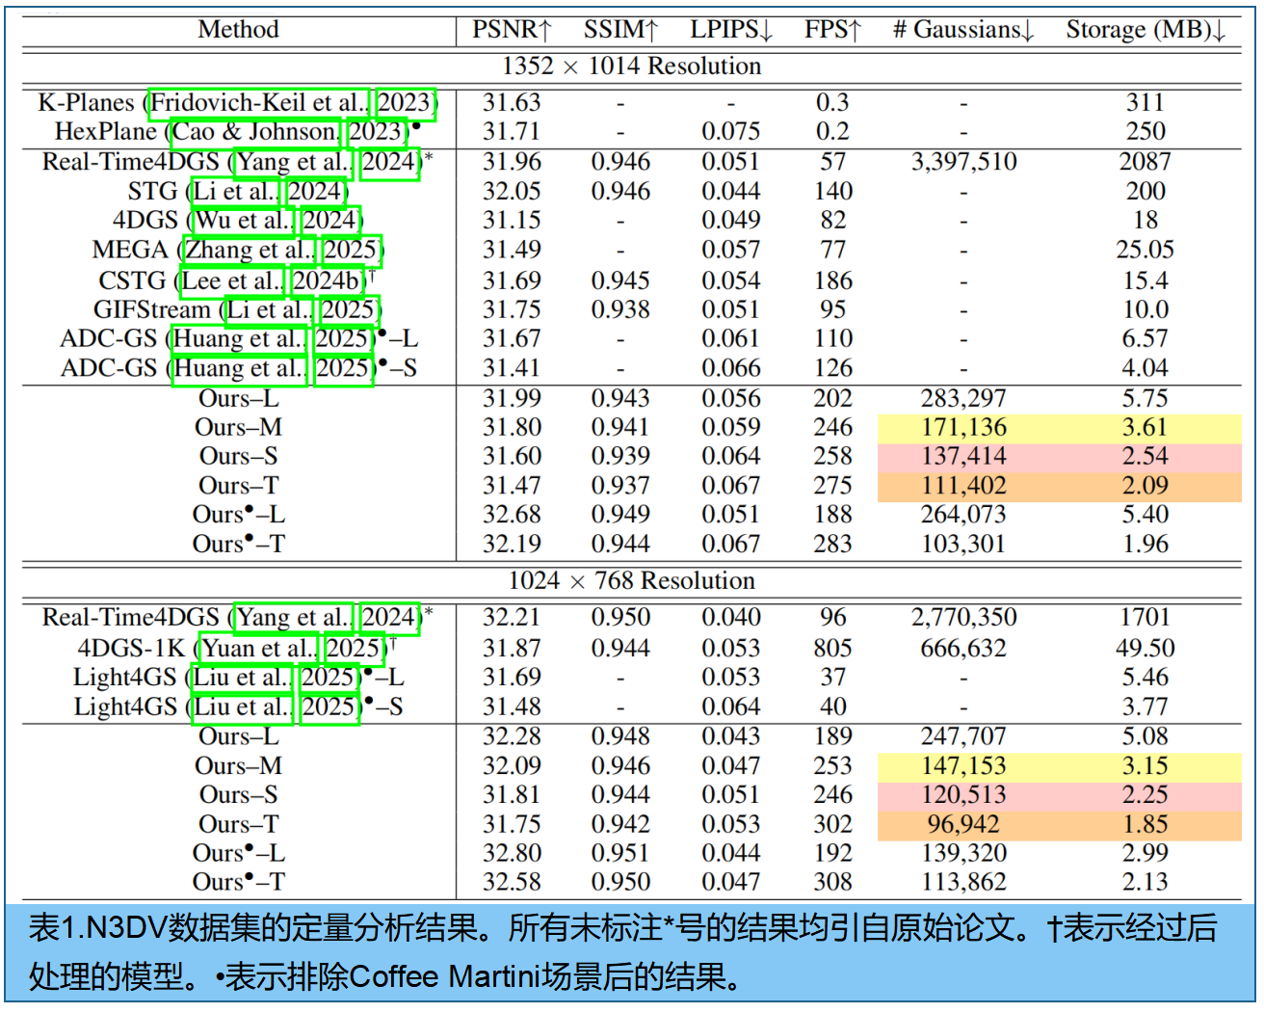This screenshot has height=1013, width=1264.
Task: Select the PSNR↑ column header
Action: point(512,30)
